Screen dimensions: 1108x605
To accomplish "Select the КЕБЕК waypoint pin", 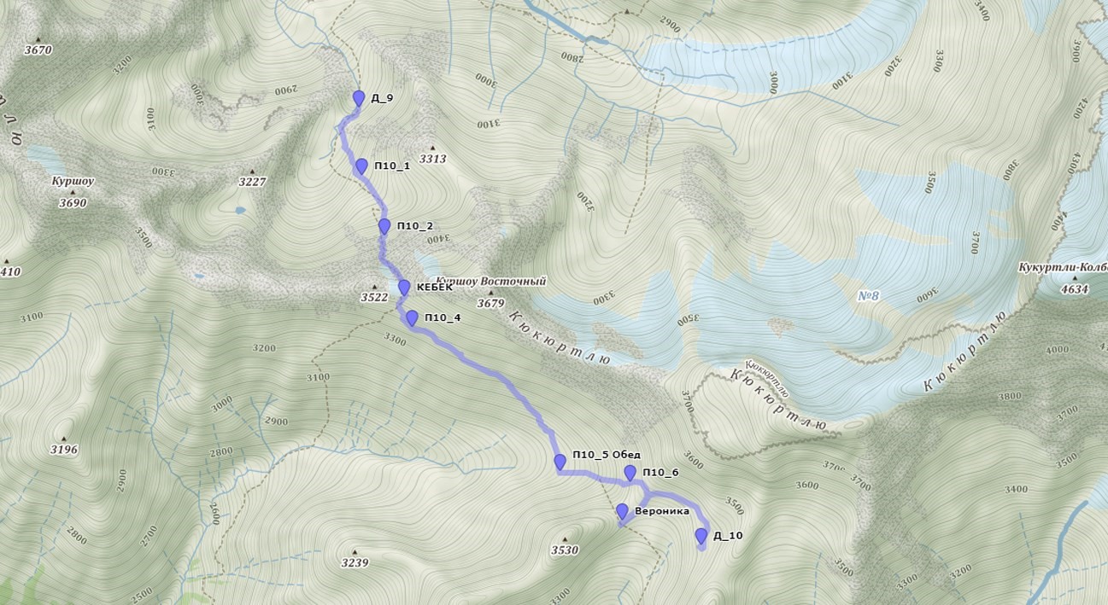I will click(404, 288).
